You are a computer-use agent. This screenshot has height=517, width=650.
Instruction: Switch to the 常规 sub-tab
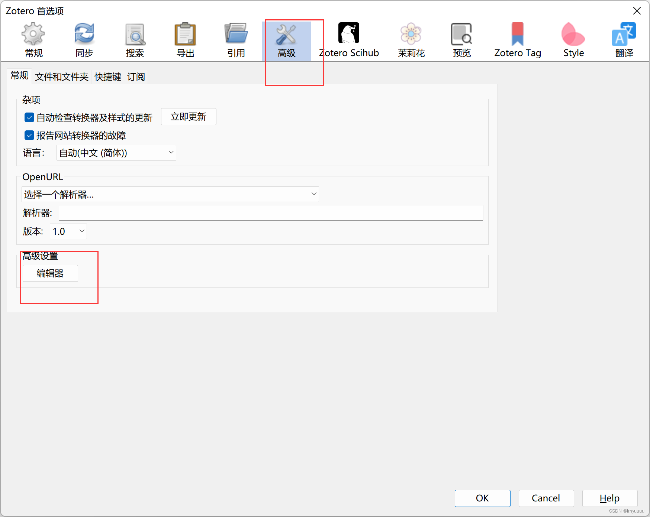pyautogui.click(x=19, y=76)
